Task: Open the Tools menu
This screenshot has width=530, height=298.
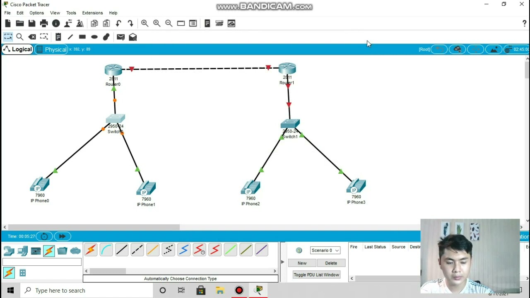Action: pos(71,13)
